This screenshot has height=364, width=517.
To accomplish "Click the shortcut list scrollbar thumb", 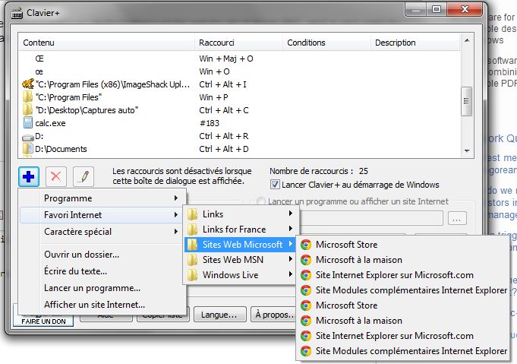I will click(467, 101).
